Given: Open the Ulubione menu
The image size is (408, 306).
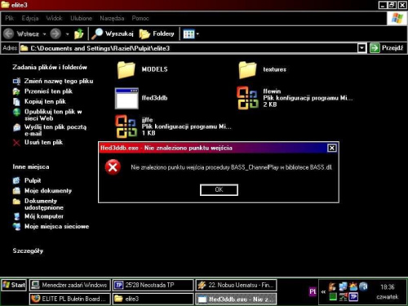Looking at the screenshot, I should click(x=81, y=18).
